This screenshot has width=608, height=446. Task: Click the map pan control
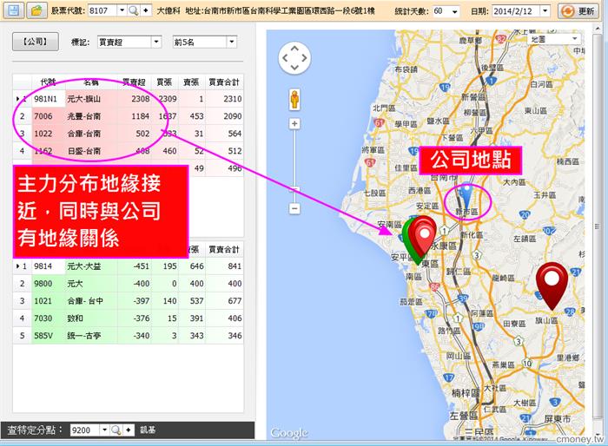[294, 58]
